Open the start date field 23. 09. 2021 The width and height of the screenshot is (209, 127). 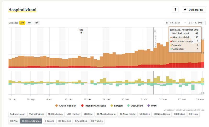pos(173,23)
